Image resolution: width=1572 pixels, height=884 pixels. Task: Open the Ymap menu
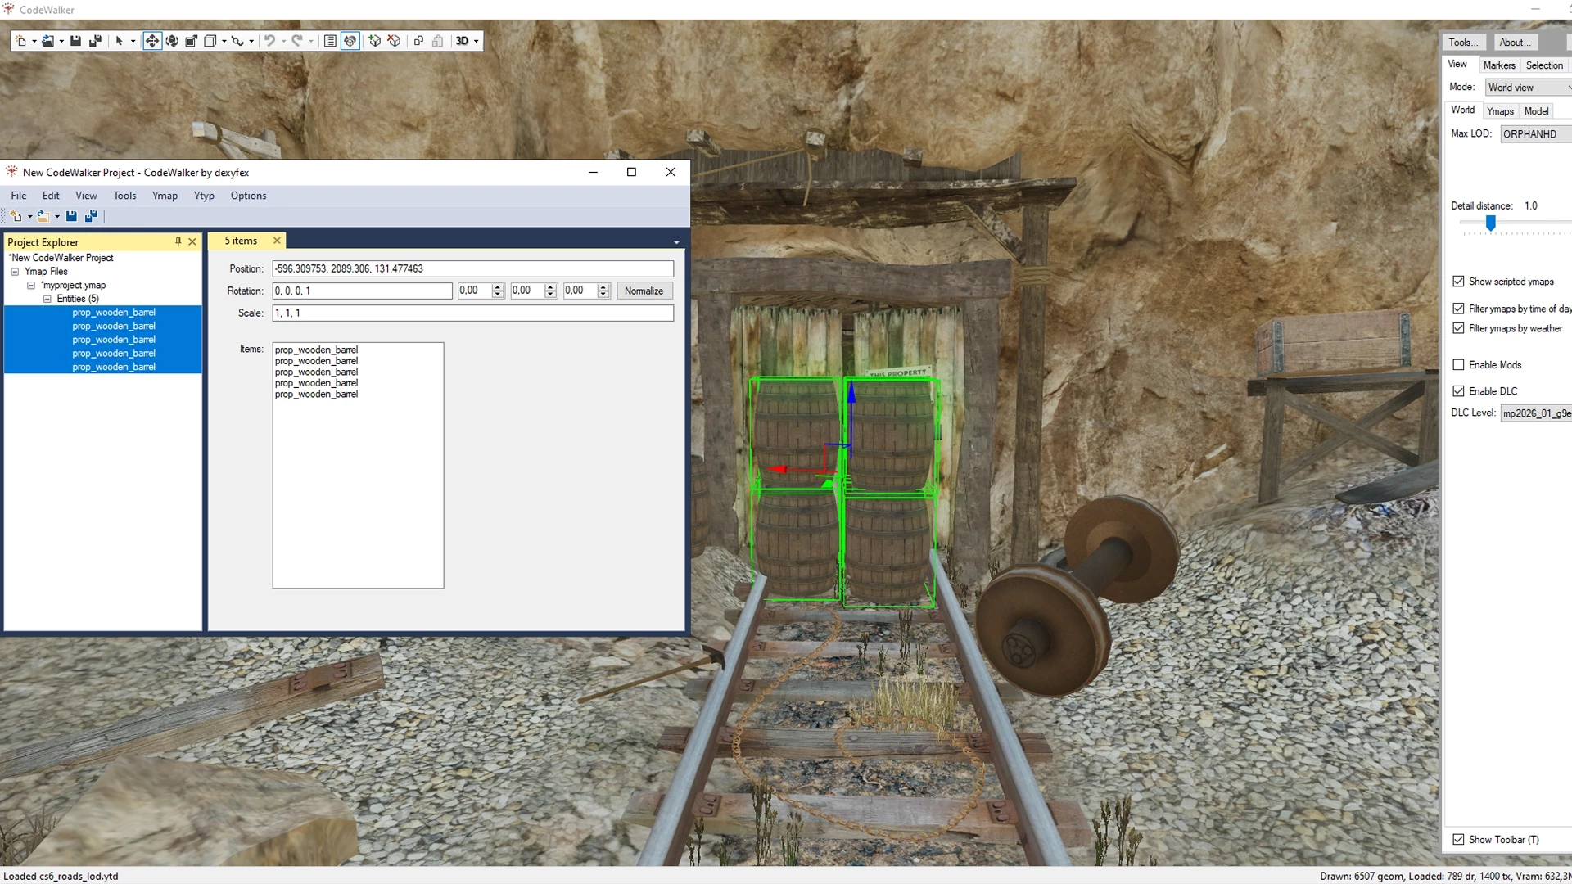coord(165,196)
